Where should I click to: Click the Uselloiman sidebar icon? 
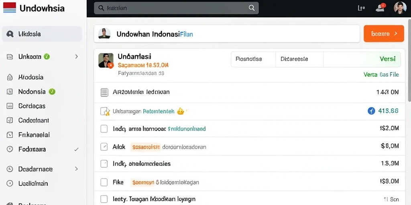10,183
